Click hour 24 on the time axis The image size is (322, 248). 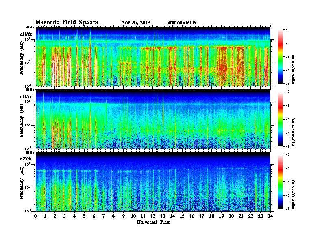point(270,216)
